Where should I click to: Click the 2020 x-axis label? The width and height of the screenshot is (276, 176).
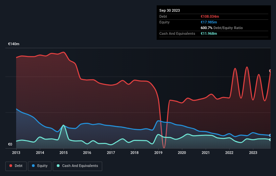tap(182, 153)
